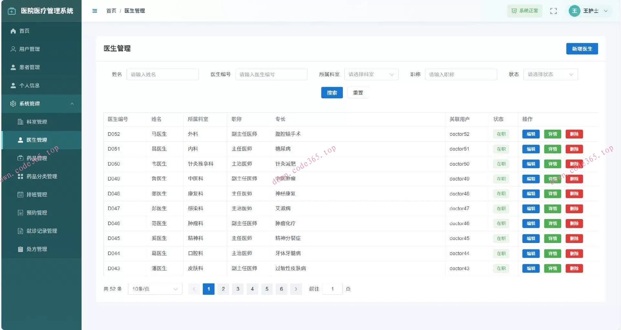The height and width of the screenshot is (330, 621).
Task: Collapse the sidebar using the hamburger icon
Action: (x=94, y=11)
